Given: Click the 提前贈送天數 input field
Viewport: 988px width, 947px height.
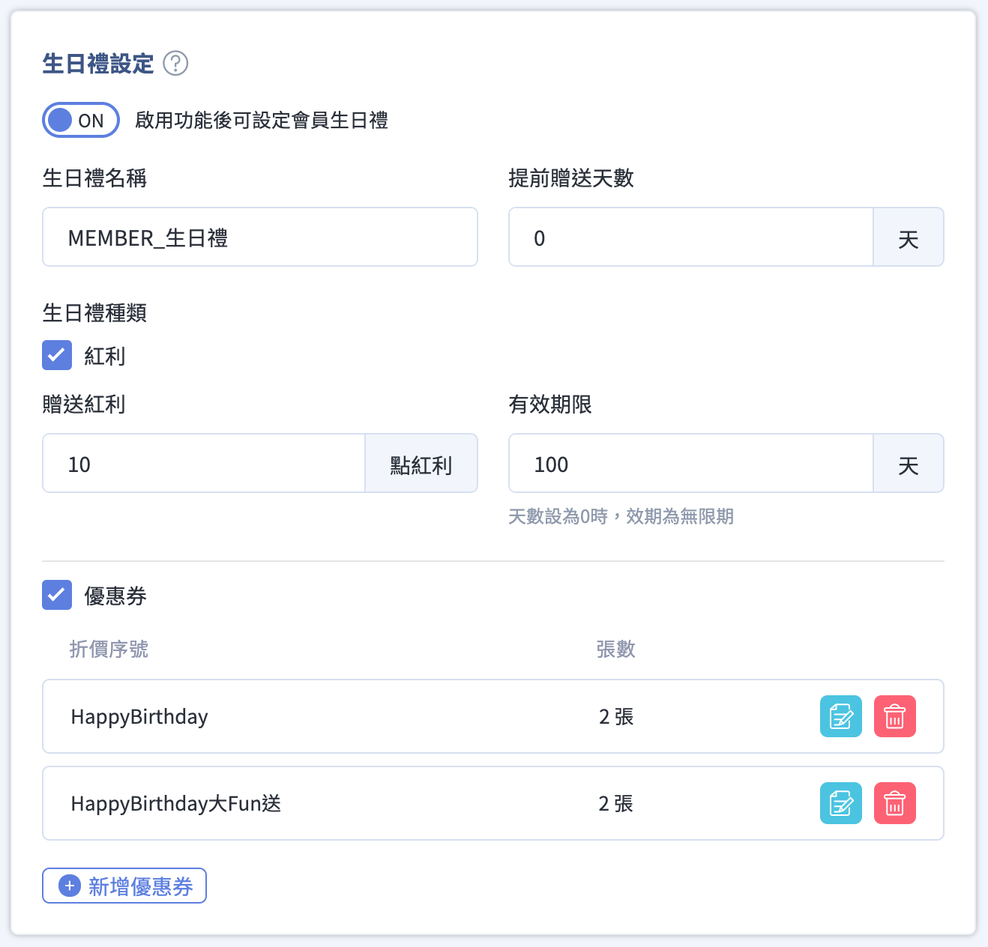Looking at the screenshot, I should click(690, 237).
